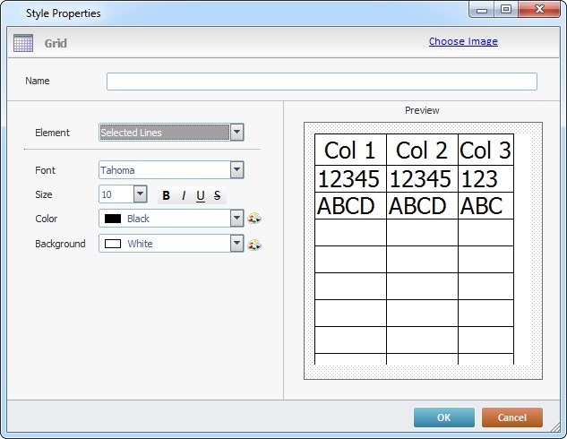
Task: Expand the Element dropdown showing Selected Lines
Action: [236, 133]
